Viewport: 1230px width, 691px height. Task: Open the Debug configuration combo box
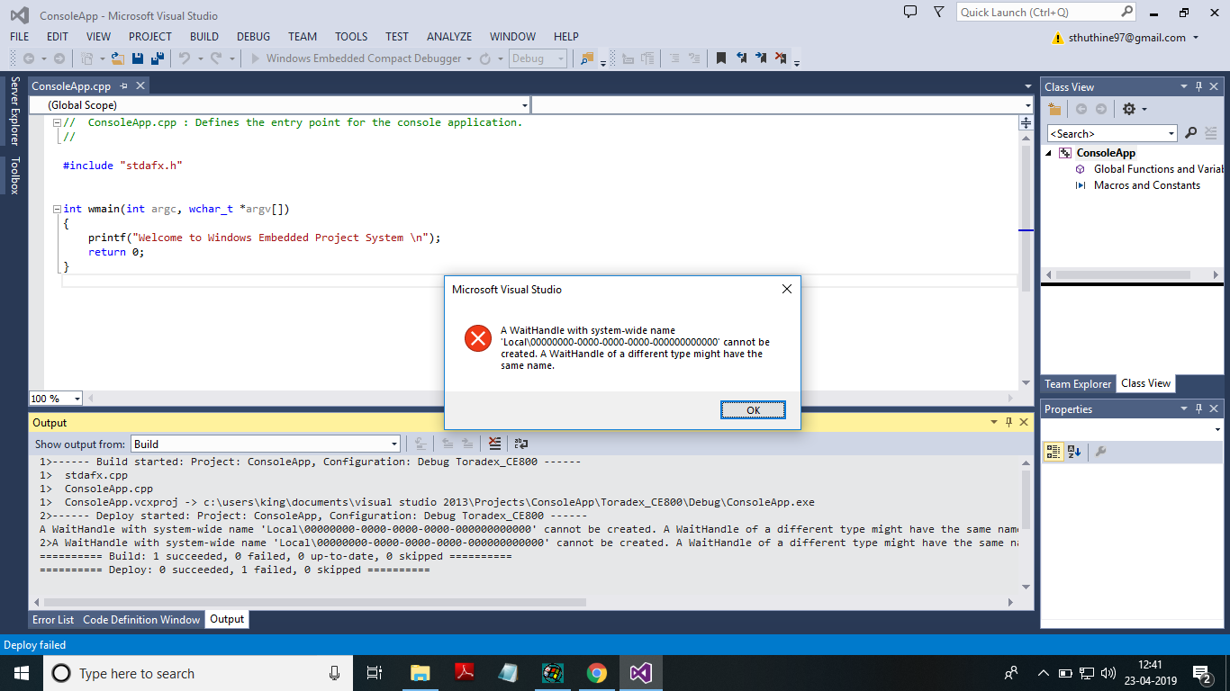pos(538,58)
